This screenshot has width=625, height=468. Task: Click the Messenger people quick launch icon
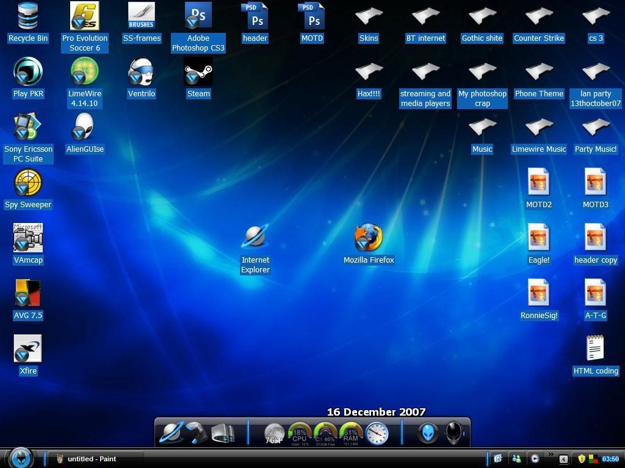pos(516,459)
